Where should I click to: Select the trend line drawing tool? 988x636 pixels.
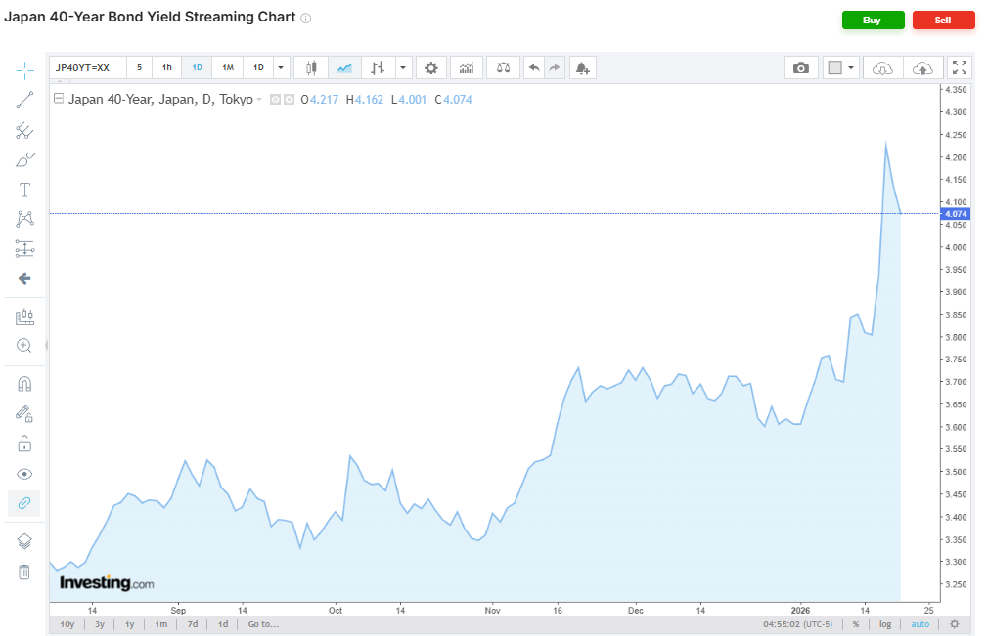point(24,100)
